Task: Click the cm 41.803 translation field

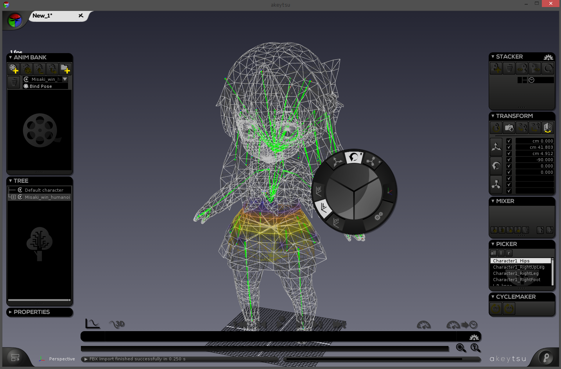Action: pos(534,147)
